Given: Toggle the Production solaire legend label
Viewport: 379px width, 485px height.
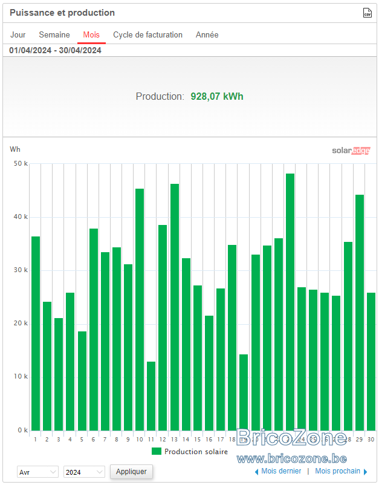Looking at the screenshot, I should pos(196,452).
